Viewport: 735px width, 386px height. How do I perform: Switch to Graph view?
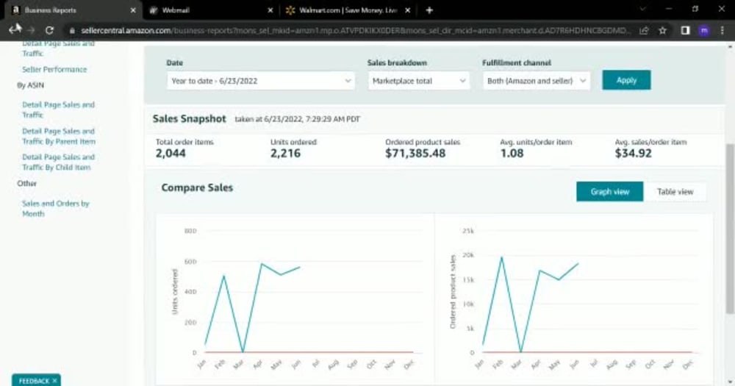click(609, 192)
